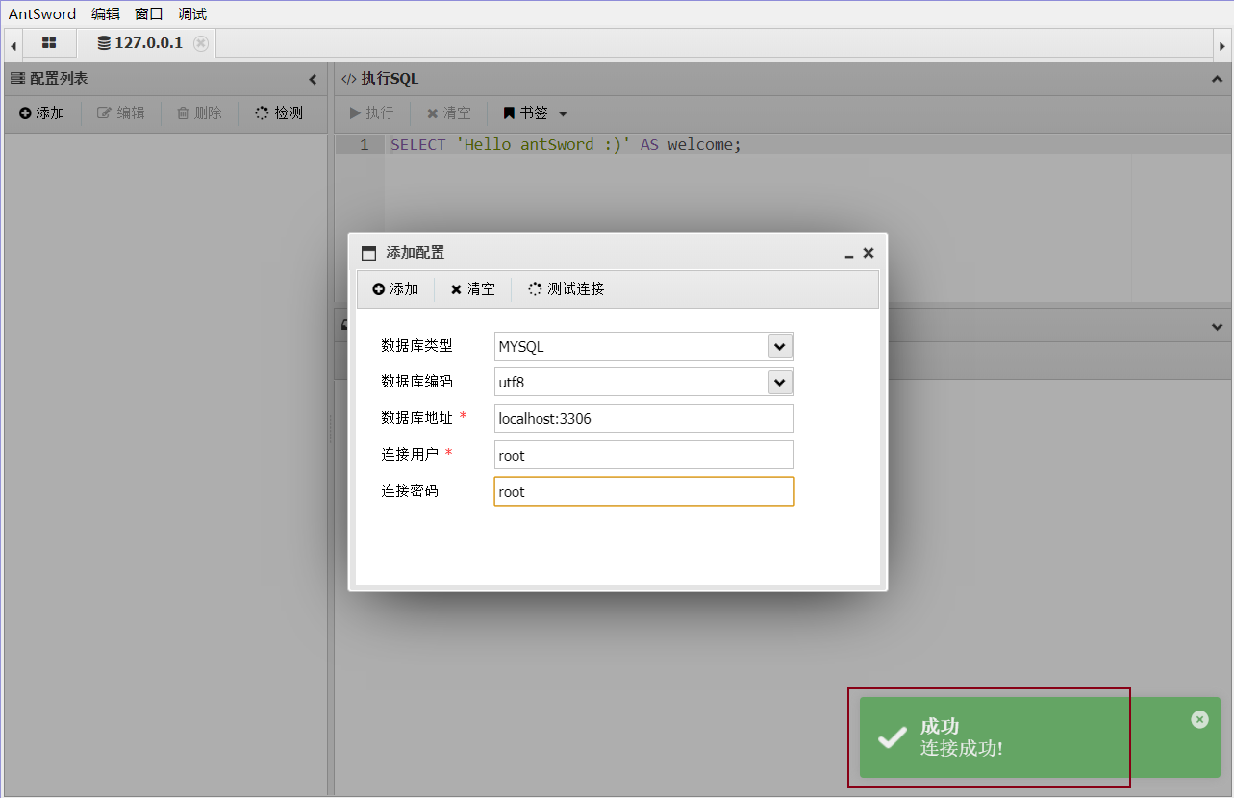1234x798 pixels.
Task: Click the 数据库地址 input field
Action: pyautogui.click(x=644, y=418)
